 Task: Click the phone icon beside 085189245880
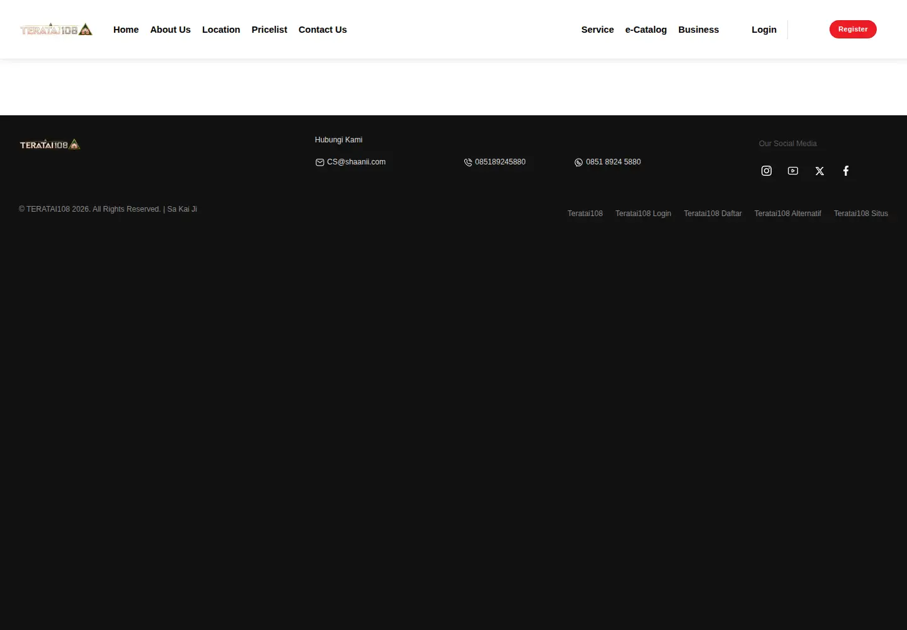tap(468, 163)
